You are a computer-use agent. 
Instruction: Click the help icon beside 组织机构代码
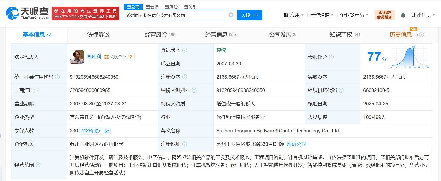pyautogui.click(x=341, y=90)
